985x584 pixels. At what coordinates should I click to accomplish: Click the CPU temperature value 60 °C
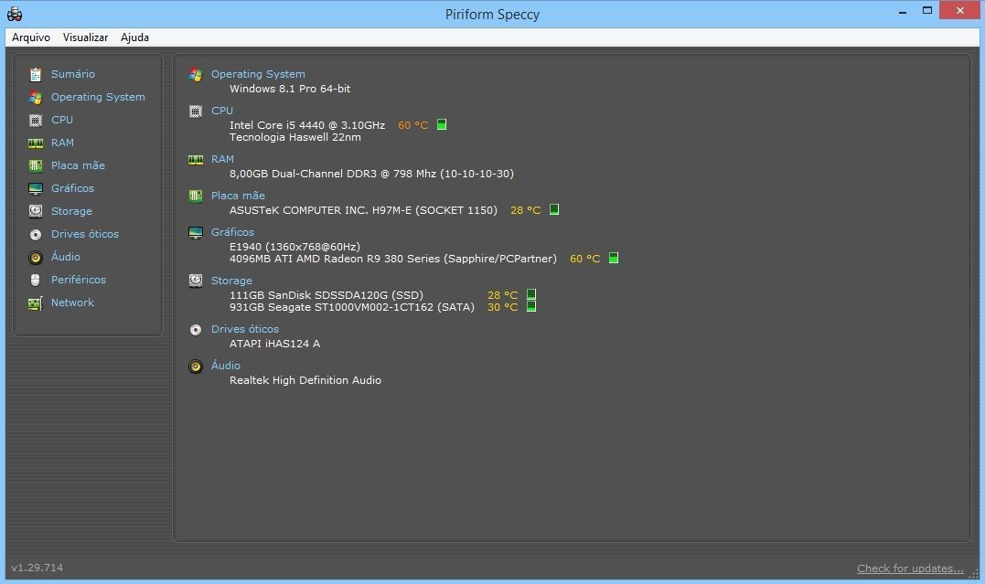413,125
